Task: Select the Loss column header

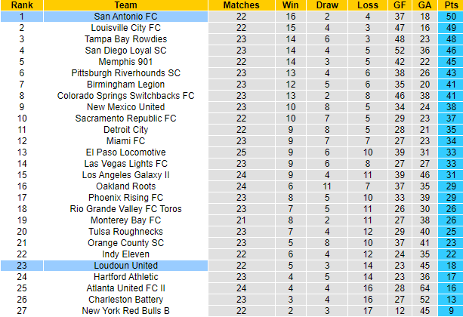Action: [x=368, y=5]
